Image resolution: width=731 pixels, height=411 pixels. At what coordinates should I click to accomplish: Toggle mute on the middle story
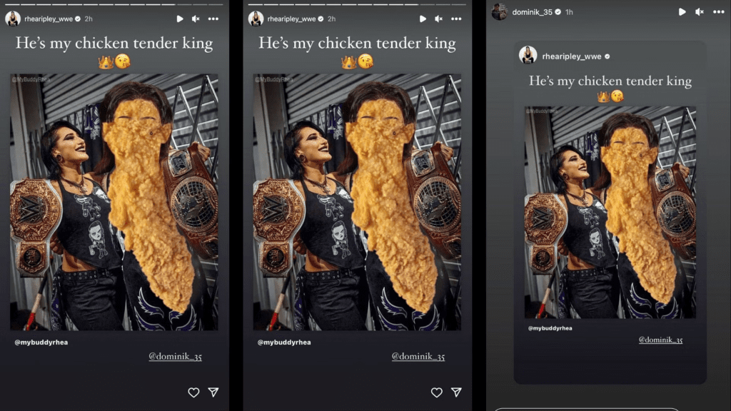coord(438,19)
